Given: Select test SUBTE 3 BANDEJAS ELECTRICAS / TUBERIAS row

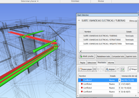Looking at the screenshot, I should (108, 36).
